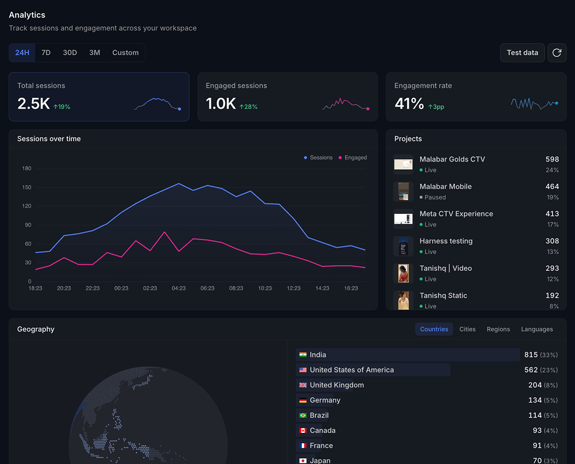Toggle the Engaged series in chart legend

352,158
